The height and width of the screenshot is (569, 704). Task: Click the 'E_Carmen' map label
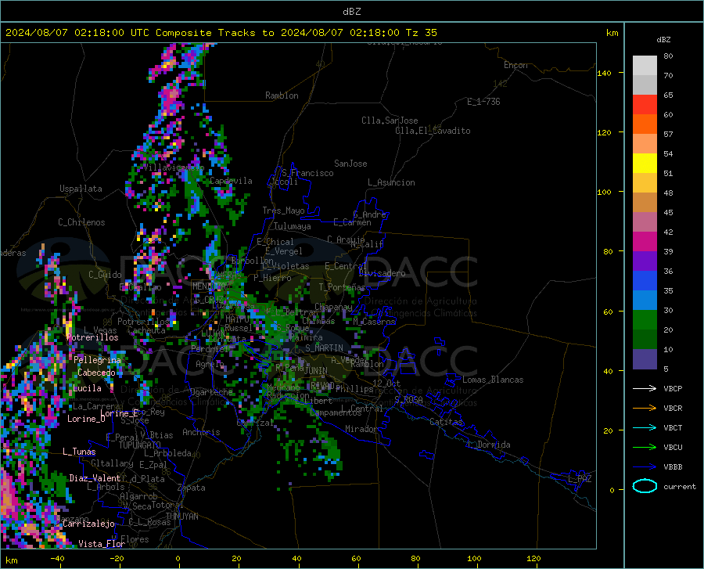(352, 222)
